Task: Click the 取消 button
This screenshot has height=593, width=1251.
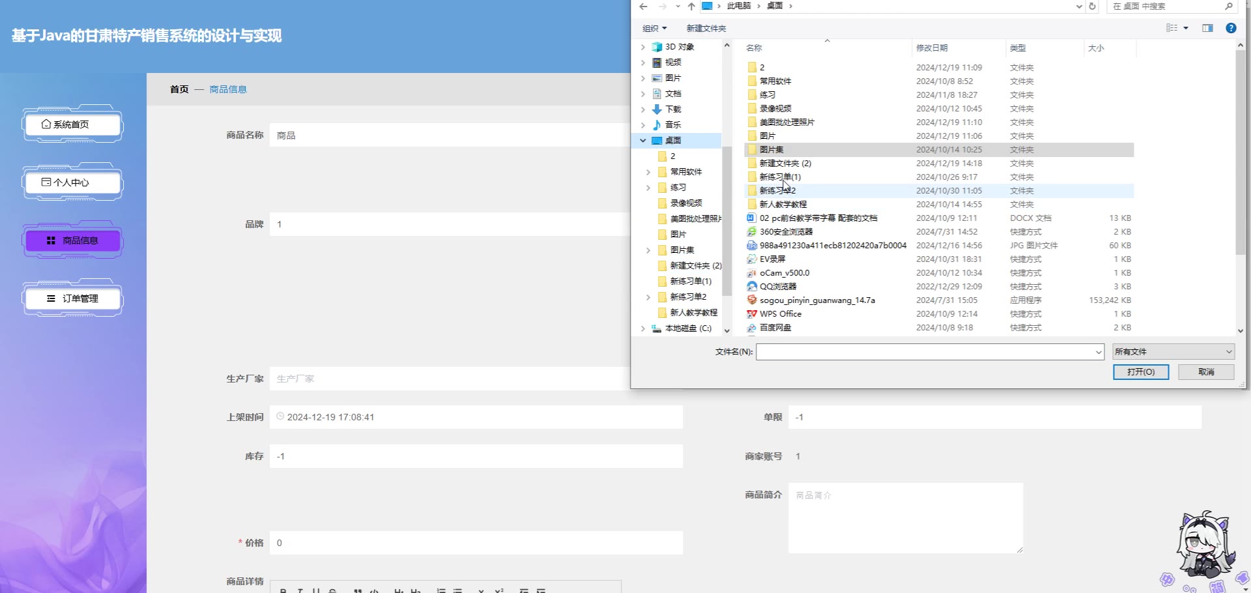Action: click(x=1206, y=372)
